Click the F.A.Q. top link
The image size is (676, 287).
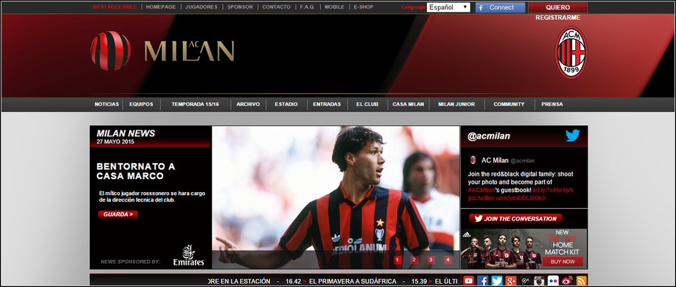(x=308, y=7)
